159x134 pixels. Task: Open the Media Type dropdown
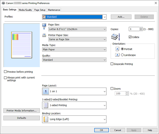74,49
